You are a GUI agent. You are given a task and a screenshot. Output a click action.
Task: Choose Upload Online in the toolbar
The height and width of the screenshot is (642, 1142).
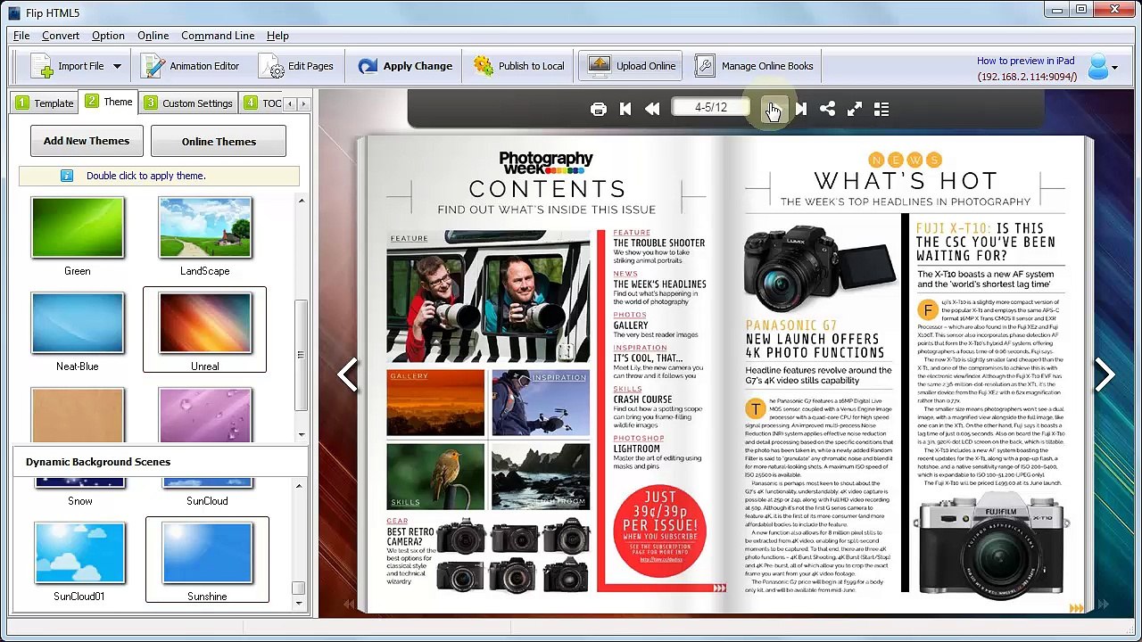632,66
